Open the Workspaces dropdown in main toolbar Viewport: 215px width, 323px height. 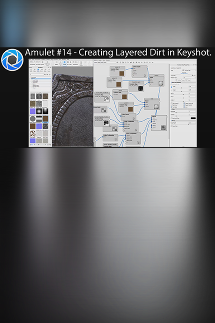pos(32,62)
